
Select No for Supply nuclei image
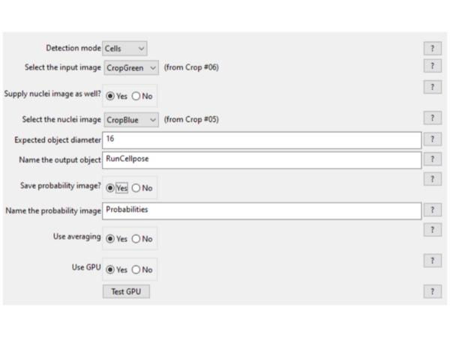tap(136, 96)
